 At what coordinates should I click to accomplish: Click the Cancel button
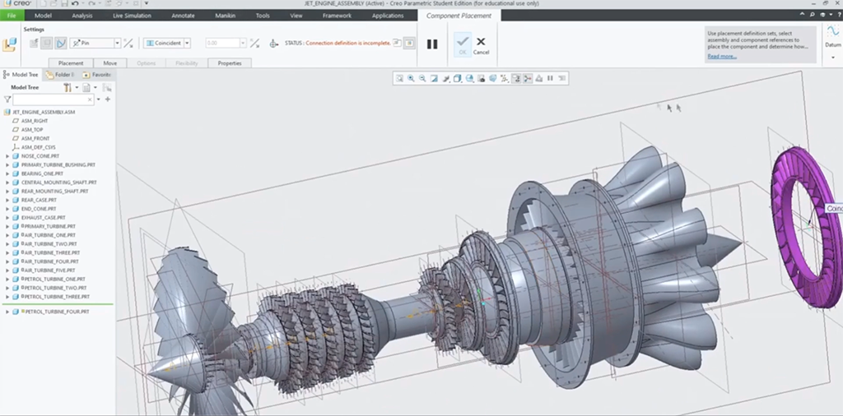point(481,45)
